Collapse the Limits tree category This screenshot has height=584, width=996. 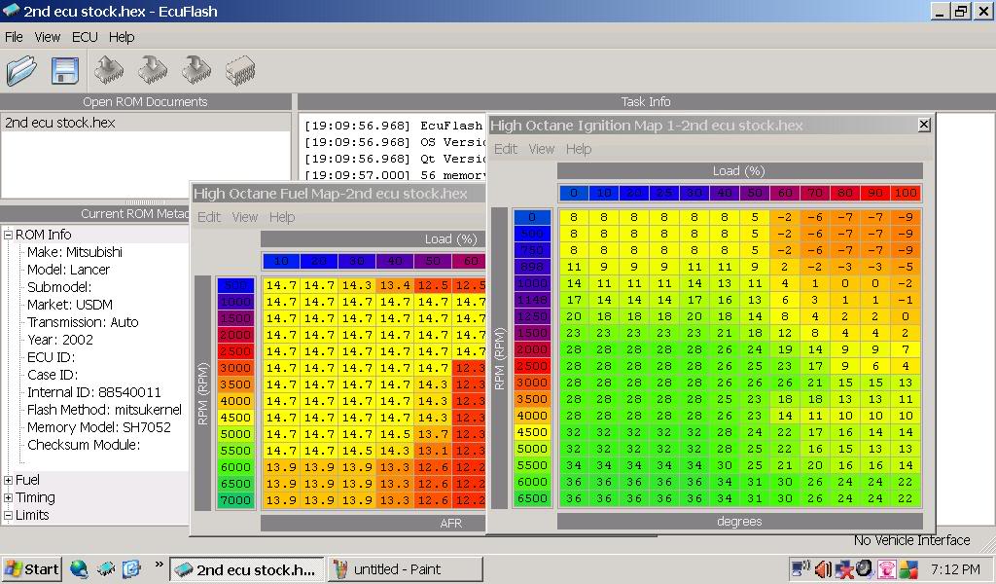click(8, 516)
